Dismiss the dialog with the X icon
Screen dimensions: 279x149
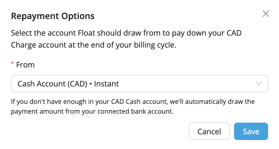pos(266,14)
